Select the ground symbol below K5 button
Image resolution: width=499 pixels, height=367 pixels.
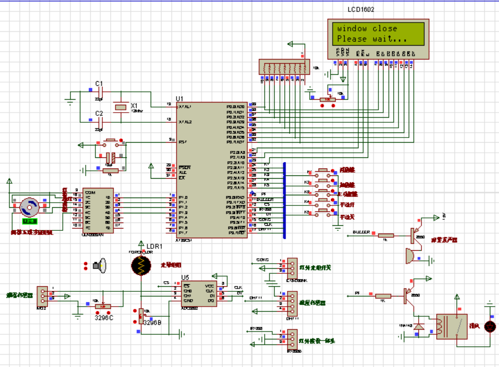click(x=338, y=227)
